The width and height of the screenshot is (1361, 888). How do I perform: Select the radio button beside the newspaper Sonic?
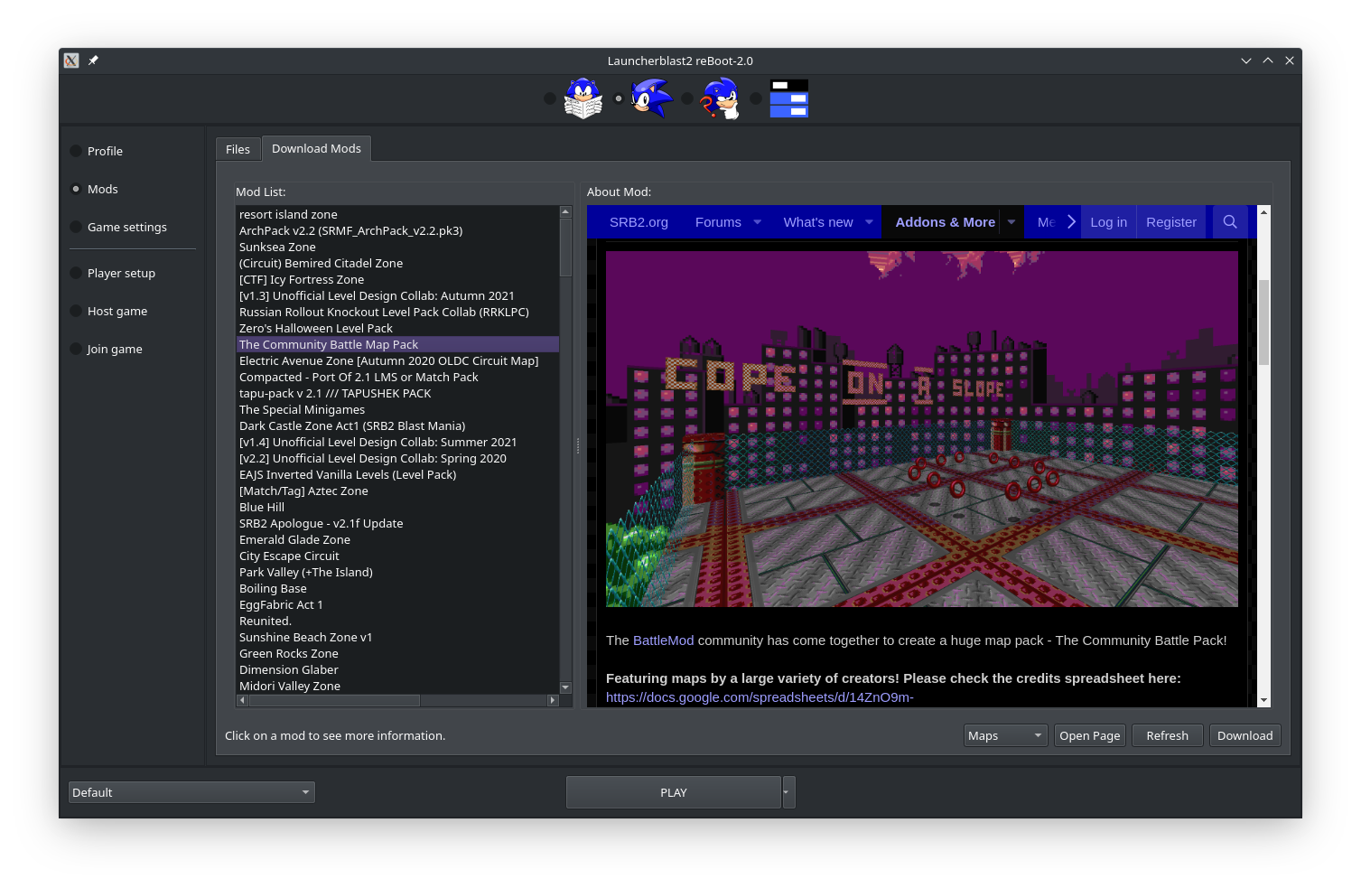point(550,98)
